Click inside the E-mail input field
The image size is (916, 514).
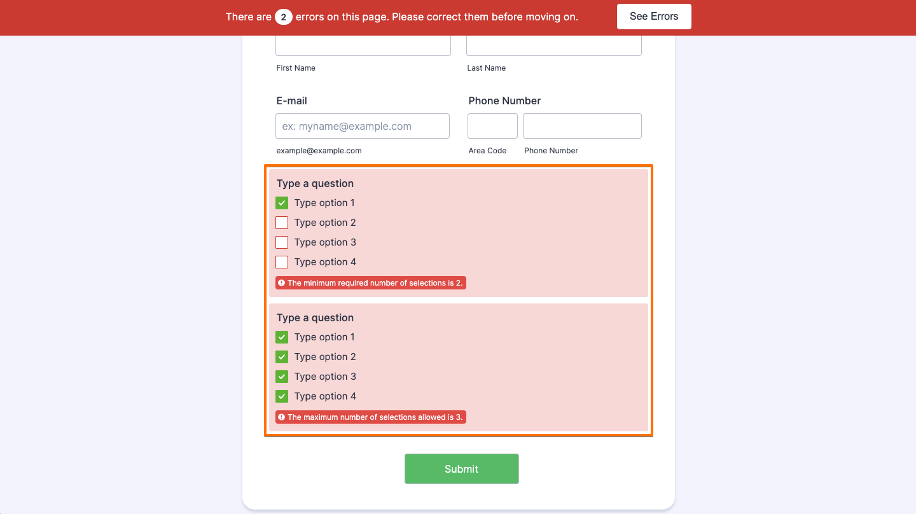point(362,126)
